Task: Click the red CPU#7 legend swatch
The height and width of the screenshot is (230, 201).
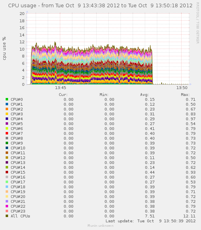Action: [7, 133]
